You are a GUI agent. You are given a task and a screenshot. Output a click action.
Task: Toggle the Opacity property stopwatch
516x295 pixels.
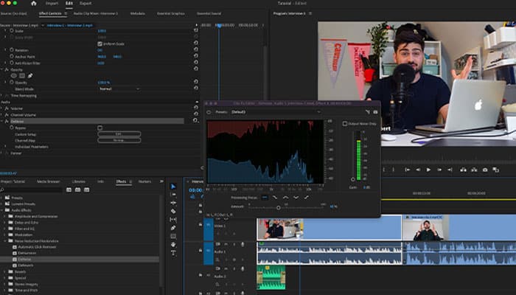[12, 83]
